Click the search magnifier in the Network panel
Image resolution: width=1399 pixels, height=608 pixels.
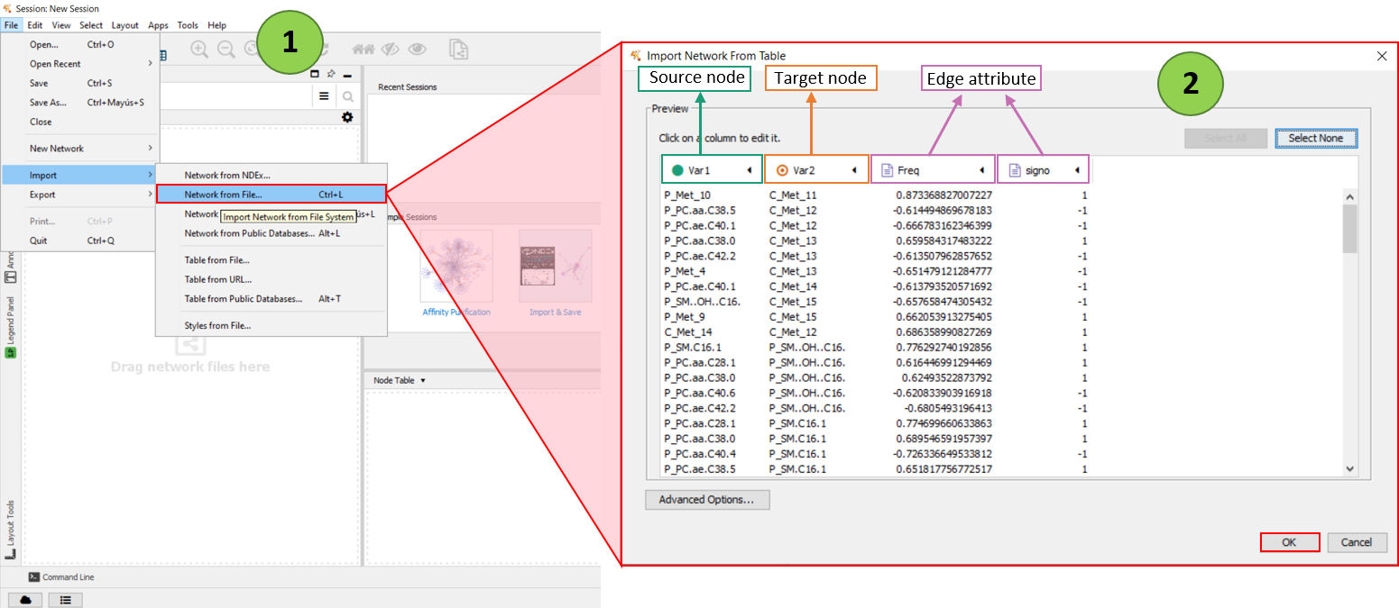348,96
